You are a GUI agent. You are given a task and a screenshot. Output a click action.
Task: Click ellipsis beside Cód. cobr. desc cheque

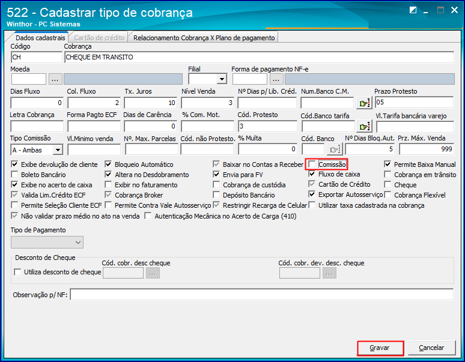(153, 273)
